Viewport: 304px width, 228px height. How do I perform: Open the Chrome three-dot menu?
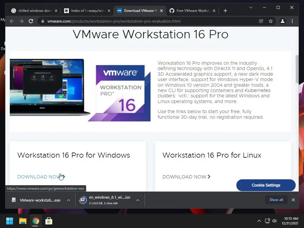(292, 21)
